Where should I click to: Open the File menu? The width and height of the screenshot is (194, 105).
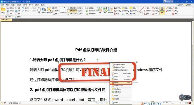pyautogui.click(x=2, y=5)
